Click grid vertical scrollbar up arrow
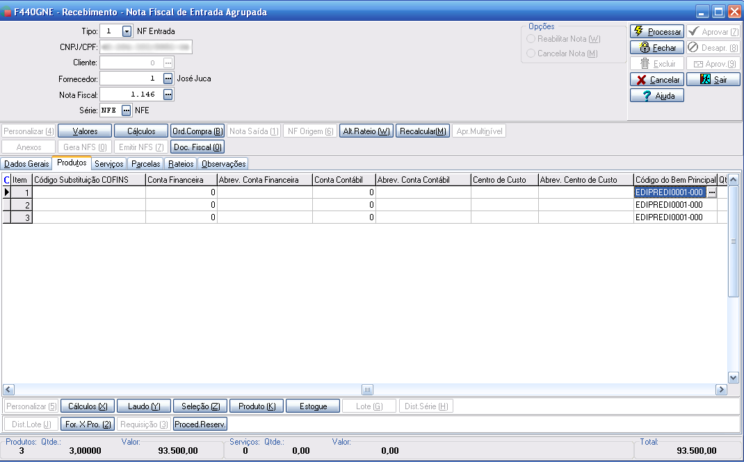This screenshot has height=462, width=744. coord(733,179)
